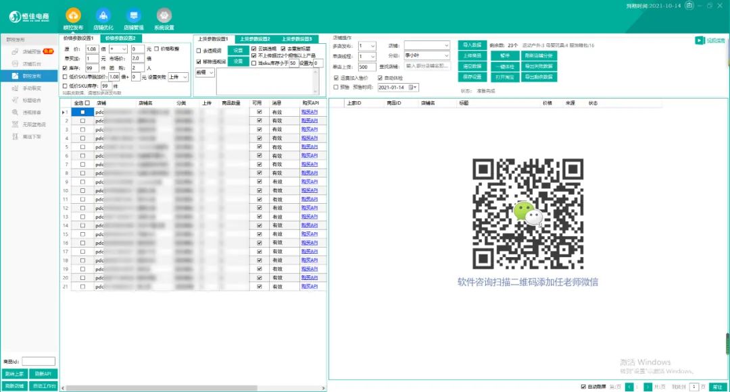Click the 导出失败数据 button
Viewport: 730px width, 392px height.
(x=539, y=66)
